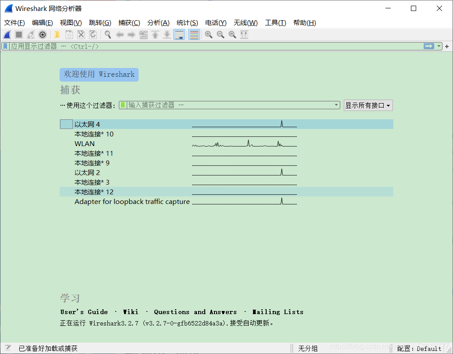Open the 帮助(H) menu
The height and width of the screenshot is (354, 453).
[304, 22]
